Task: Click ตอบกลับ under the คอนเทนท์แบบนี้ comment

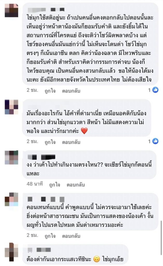Action: [x=71, y=236]
